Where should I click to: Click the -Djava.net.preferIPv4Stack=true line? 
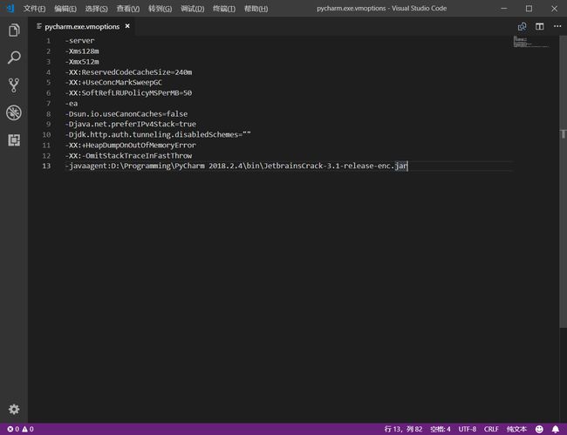tap(131, 124)
